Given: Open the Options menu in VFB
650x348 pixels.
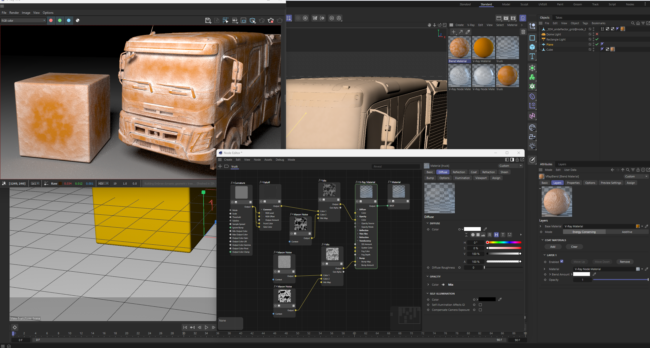Looking at the screenshot, I should [48, 13].
